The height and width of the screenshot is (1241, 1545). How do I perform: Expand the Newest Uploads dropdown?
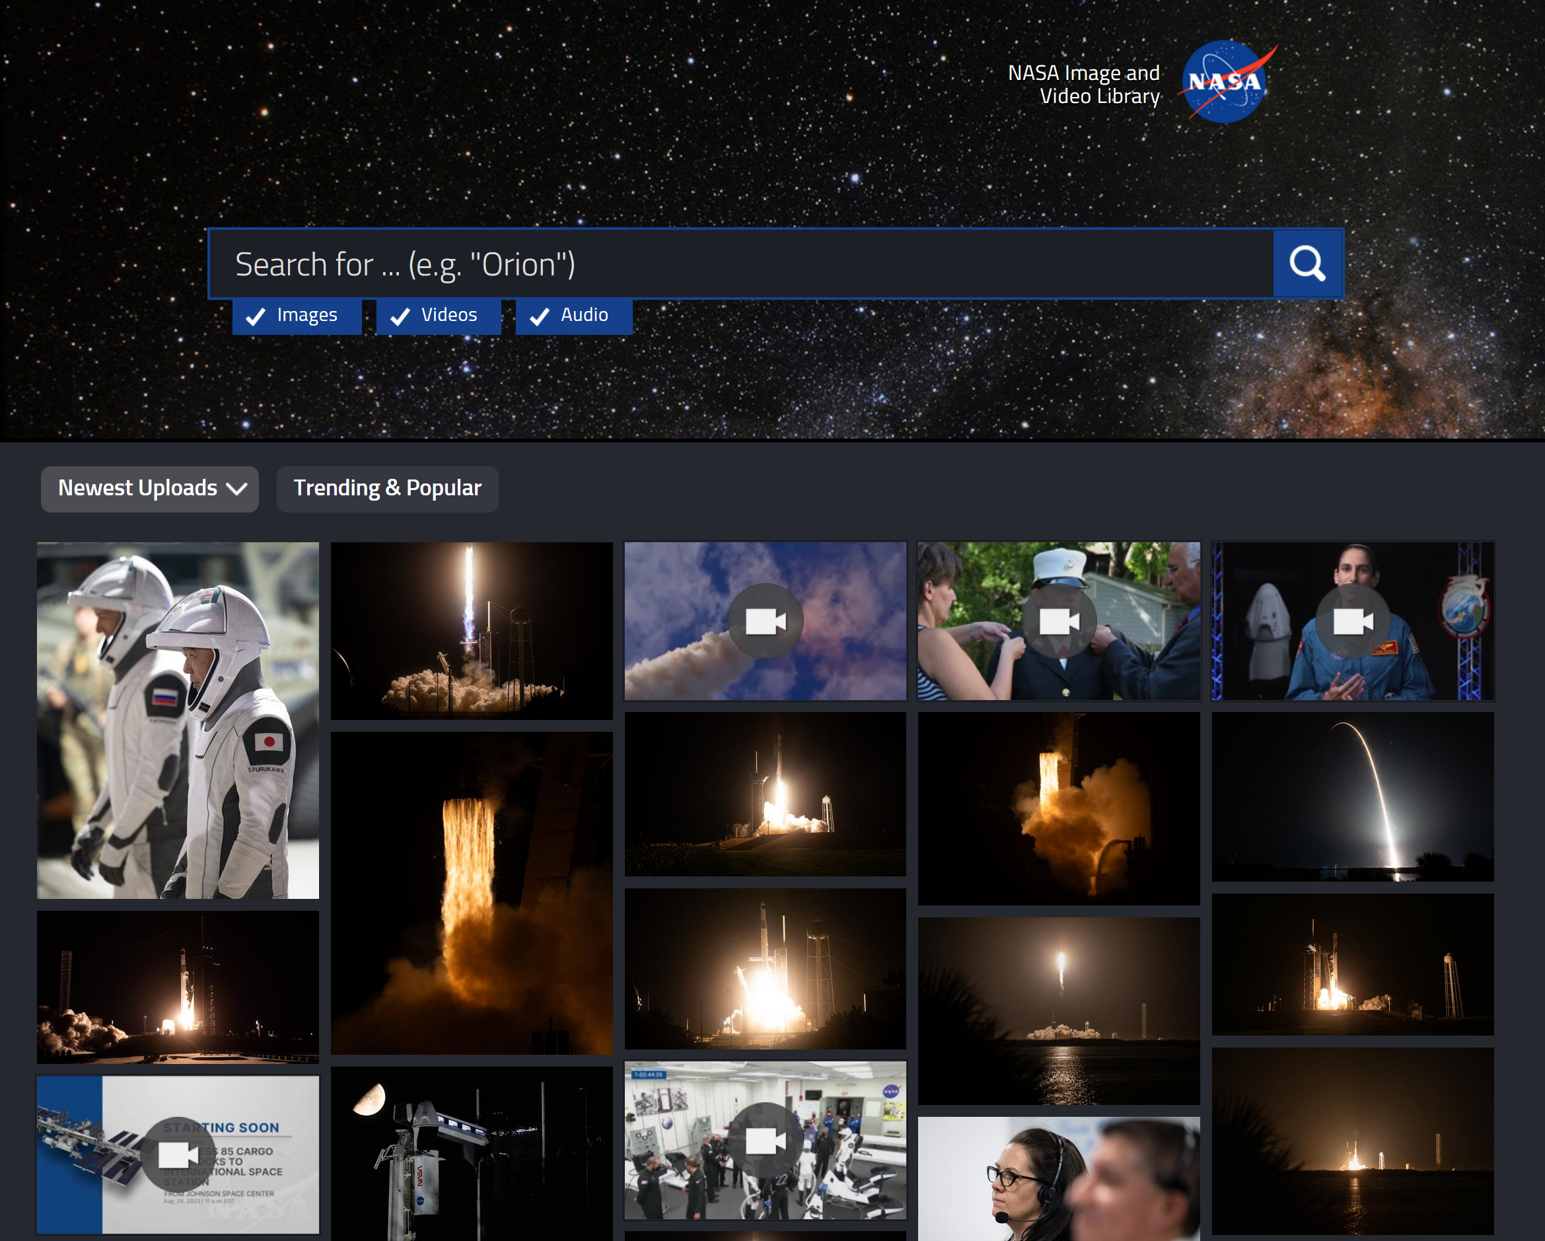click(150, 489)
